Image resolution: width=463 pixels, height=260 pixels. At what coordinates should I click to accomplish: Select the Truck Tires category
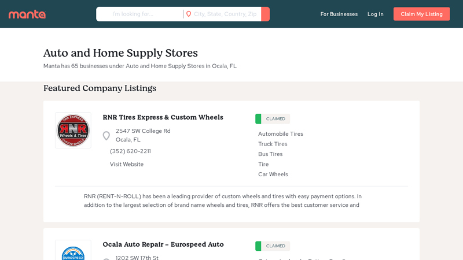[273, 144]
